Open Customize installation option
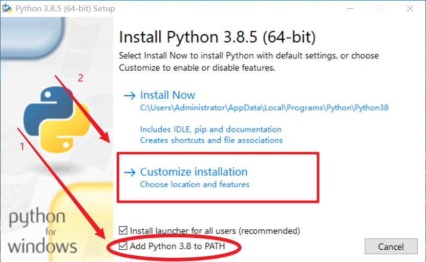Screen dimensions: 426x262 [194, 172]
